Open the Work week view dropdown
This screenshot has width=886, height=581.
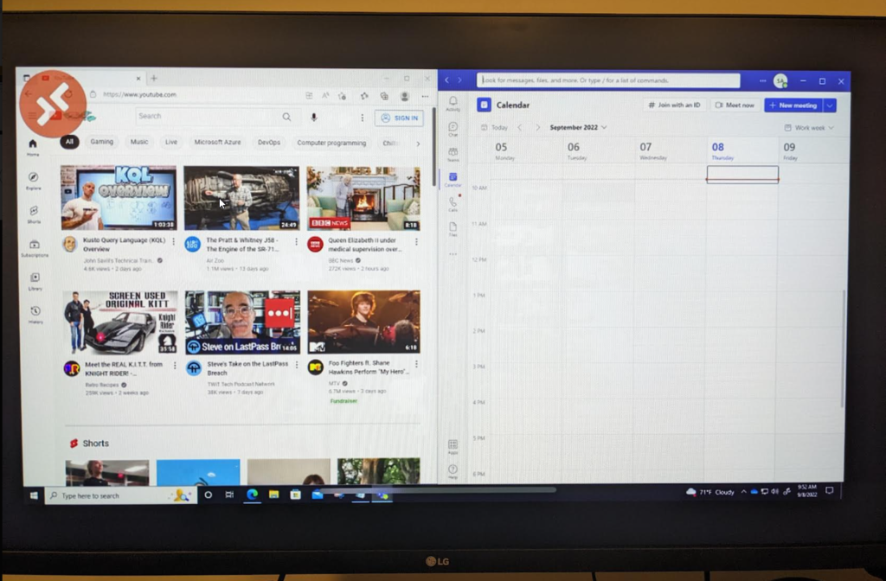click(809, 127)
